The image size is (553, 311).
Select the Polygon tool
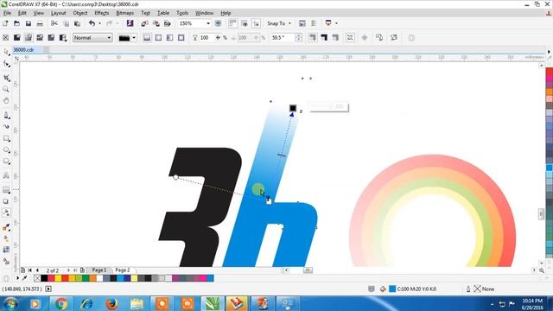[6, 162]
